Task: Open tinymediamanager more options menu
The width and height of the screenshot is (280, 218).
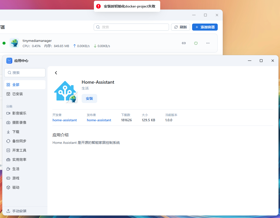Action: [x=208, y=43]
